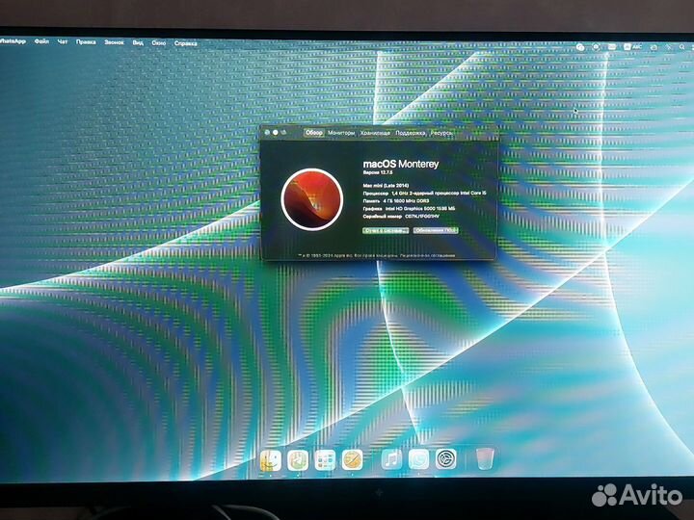
Task: Open Finder from the dock
Action: click(271, 460)
